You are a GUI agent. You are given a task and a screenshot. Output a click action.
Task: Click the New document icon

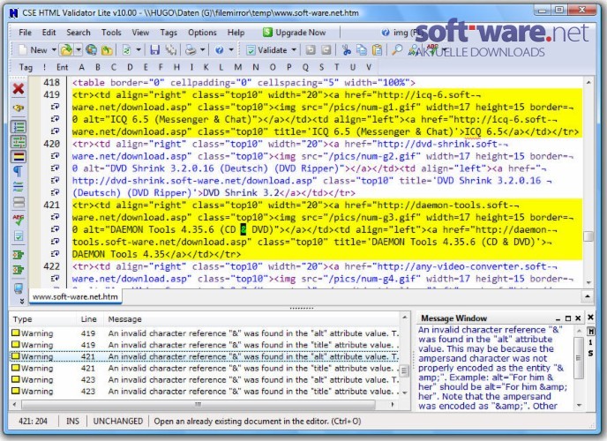[23, 50]
